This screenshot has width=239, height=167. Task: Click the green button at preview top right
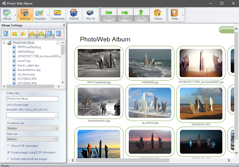[227, 30]
